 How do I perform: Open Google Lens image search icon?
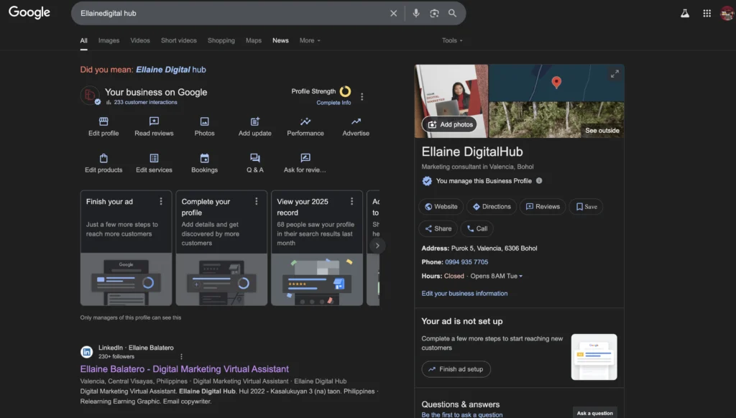434,13
